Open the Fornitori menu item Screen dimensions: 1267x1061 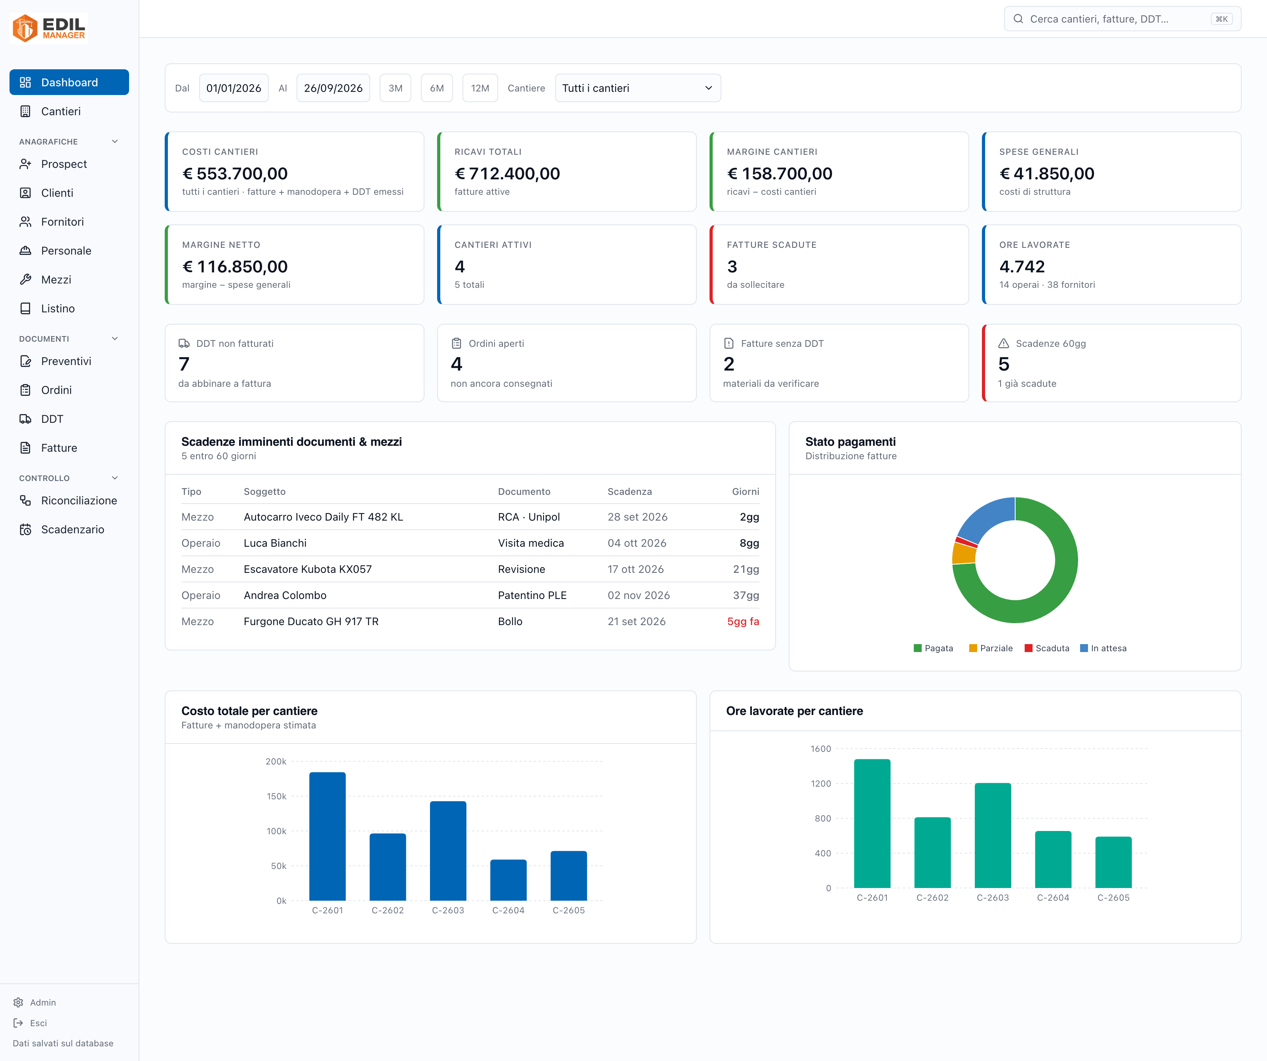click(x=69, y=222)
